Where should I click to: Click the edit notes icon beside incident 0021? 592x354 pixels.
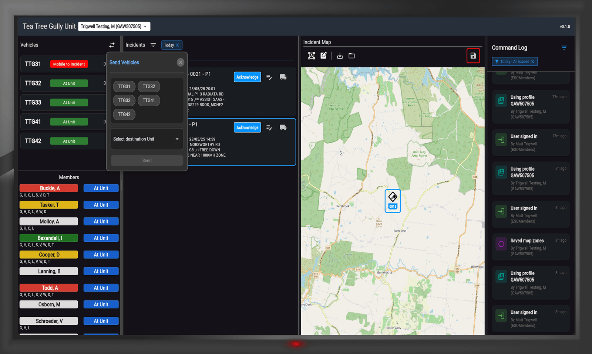coord(269,76)
